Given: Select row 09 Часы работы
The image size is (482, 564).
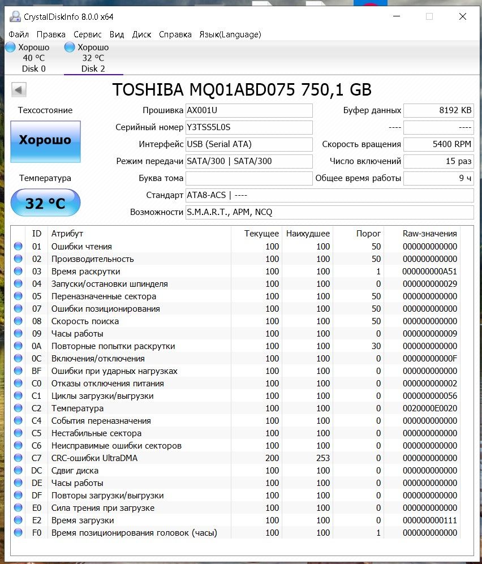Looking at the screenshot, I should (x=235, y=333).
